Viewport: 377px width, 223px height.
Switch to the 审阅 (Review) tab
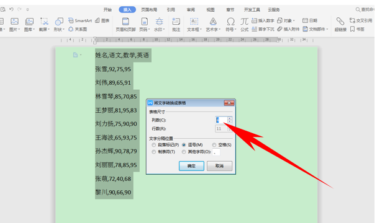(x=191, y=9)
